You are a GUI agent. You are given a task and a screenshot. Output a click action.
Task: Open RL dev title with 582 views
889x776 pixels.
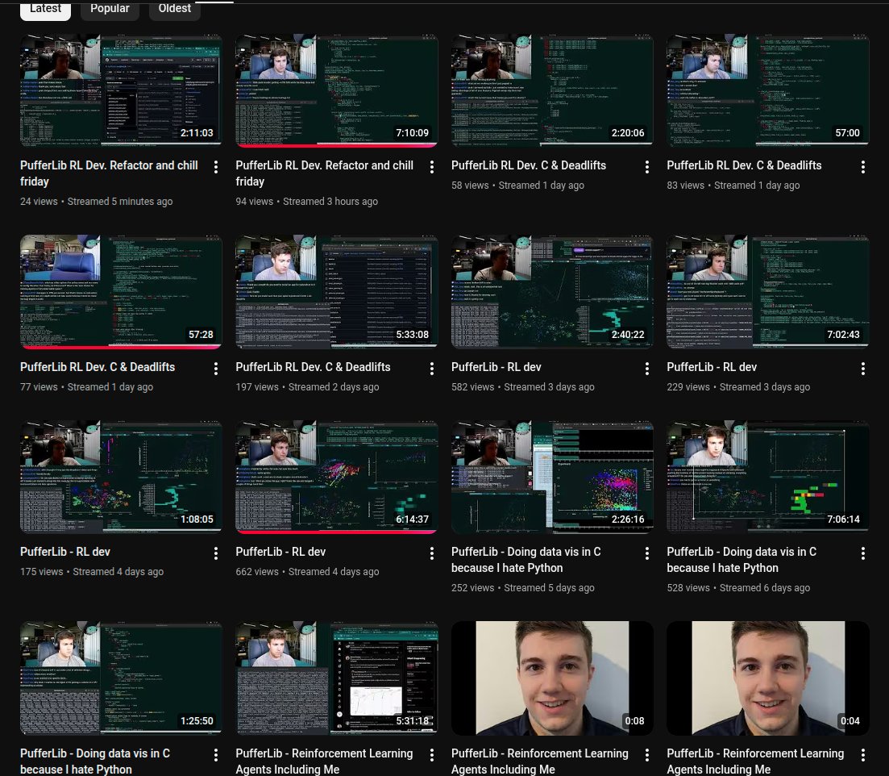496,367
